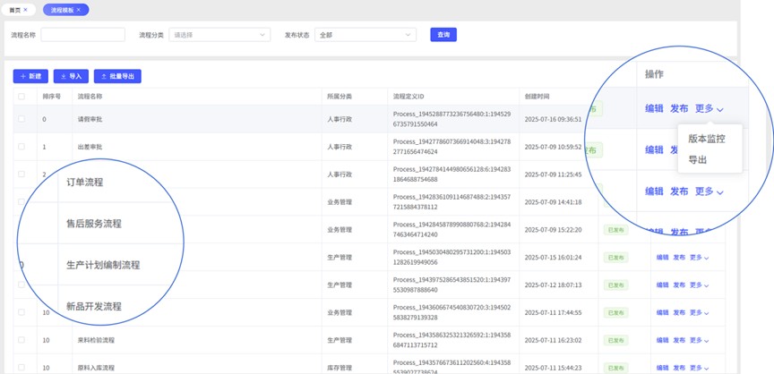The height and width of the screenshot is (374, 774).
Task: Click the 出差审批 process name cell
Action: click(x=90, y=147)
